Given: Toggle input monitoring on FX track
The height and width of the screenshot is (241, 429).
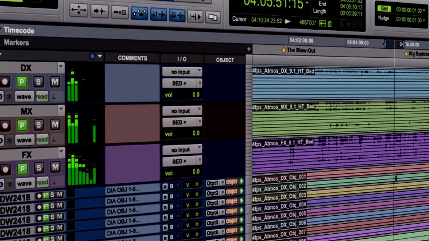Looking at the screenshot, I should tap(22, 169).
